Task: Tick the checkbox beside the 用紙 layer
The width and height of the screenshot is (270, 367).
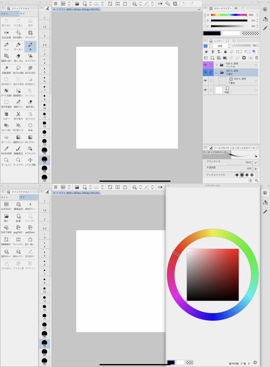Action: click(211, 90)
